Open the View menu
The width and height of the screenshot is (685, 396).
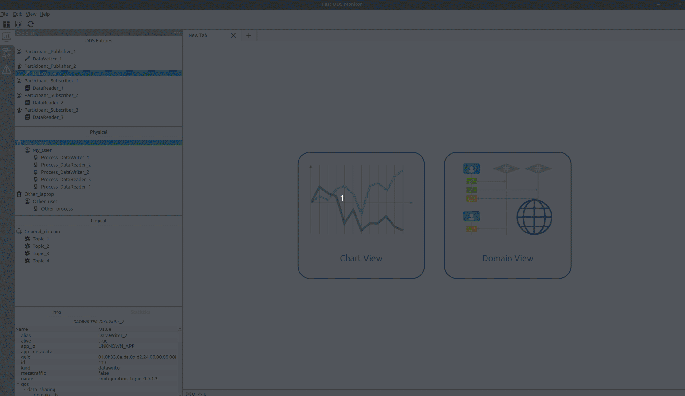(x=31, y=14)
